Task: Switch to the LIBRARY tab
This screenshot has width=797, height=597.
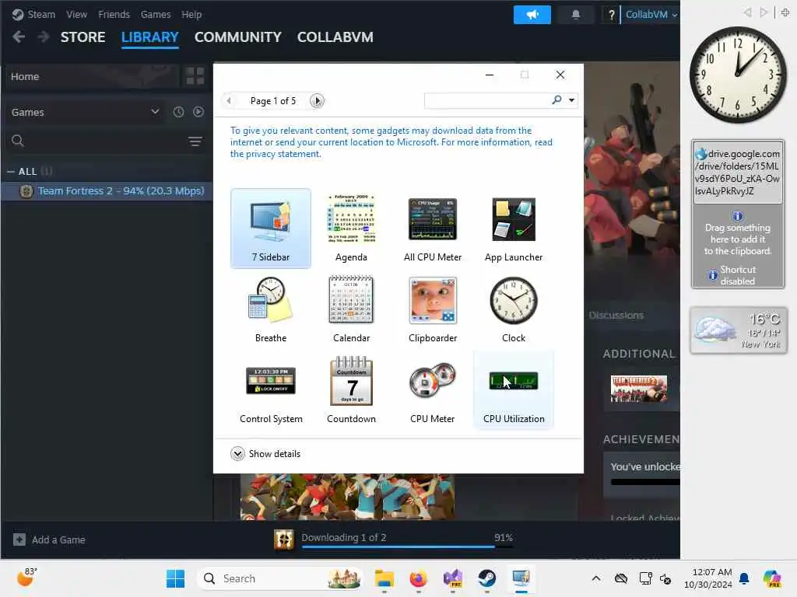Action: (x=150, y=37)
